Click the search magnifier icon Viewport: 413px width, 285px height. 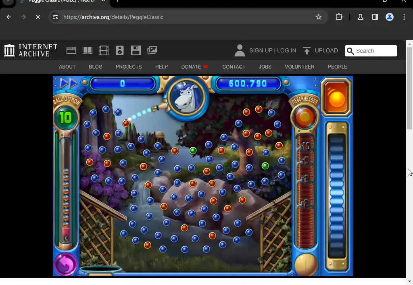point(350,51)
